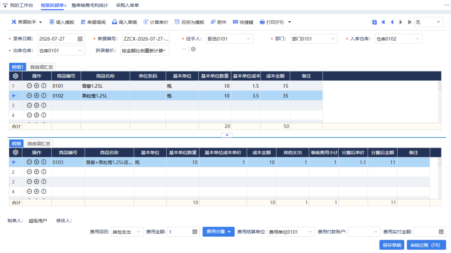Load a draft with 调入草稿
The width and height of the screenshot is (451, 253).
pos(124,22)
